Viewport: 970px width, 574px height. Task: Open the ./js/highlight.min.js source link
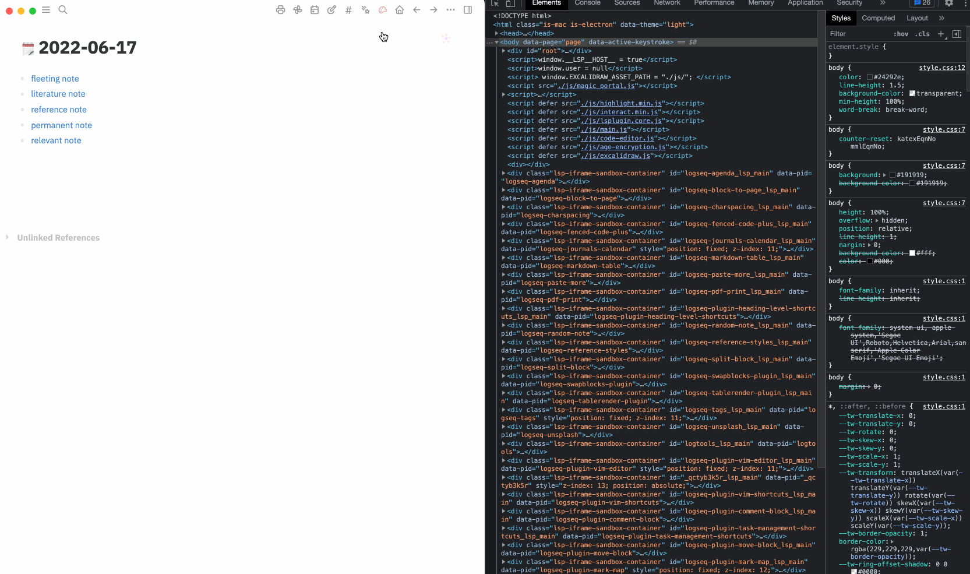621,103
